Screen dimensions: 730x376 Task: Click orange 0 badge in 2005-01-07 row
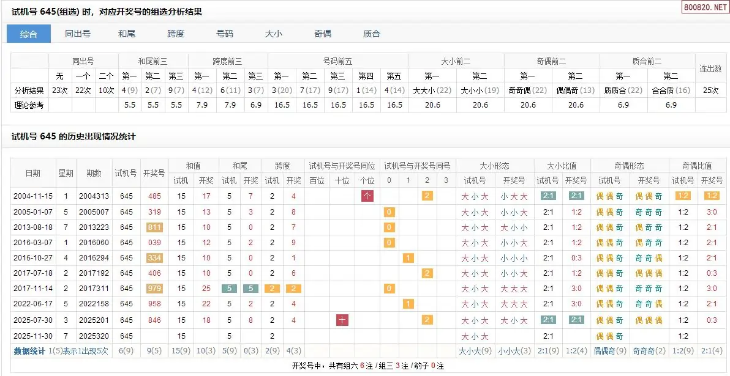[x=388, y=212]
